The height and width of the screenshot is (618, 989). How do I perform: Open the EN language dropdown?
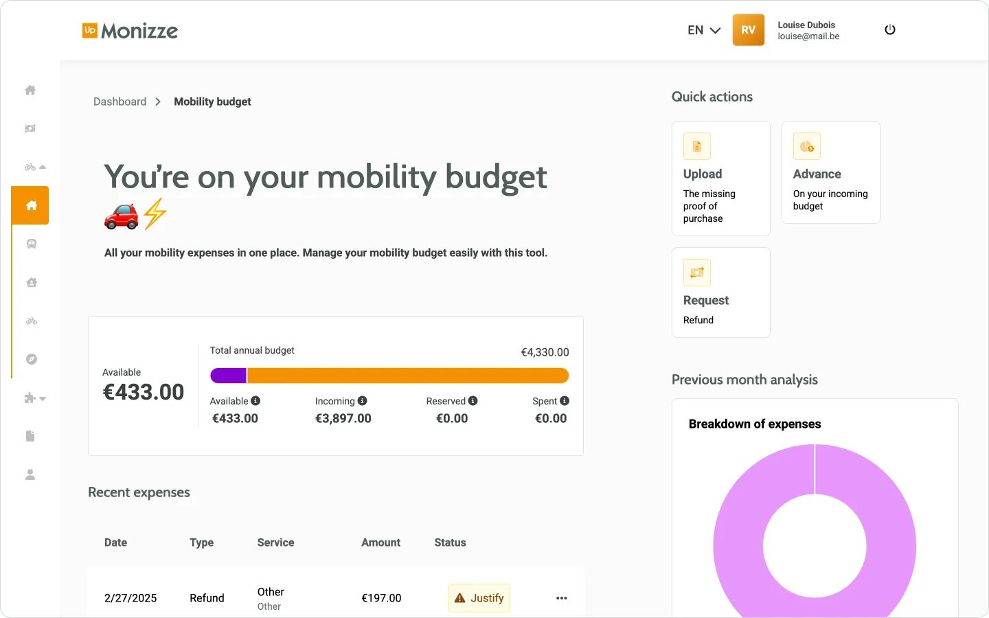click(x=703, y=30)
